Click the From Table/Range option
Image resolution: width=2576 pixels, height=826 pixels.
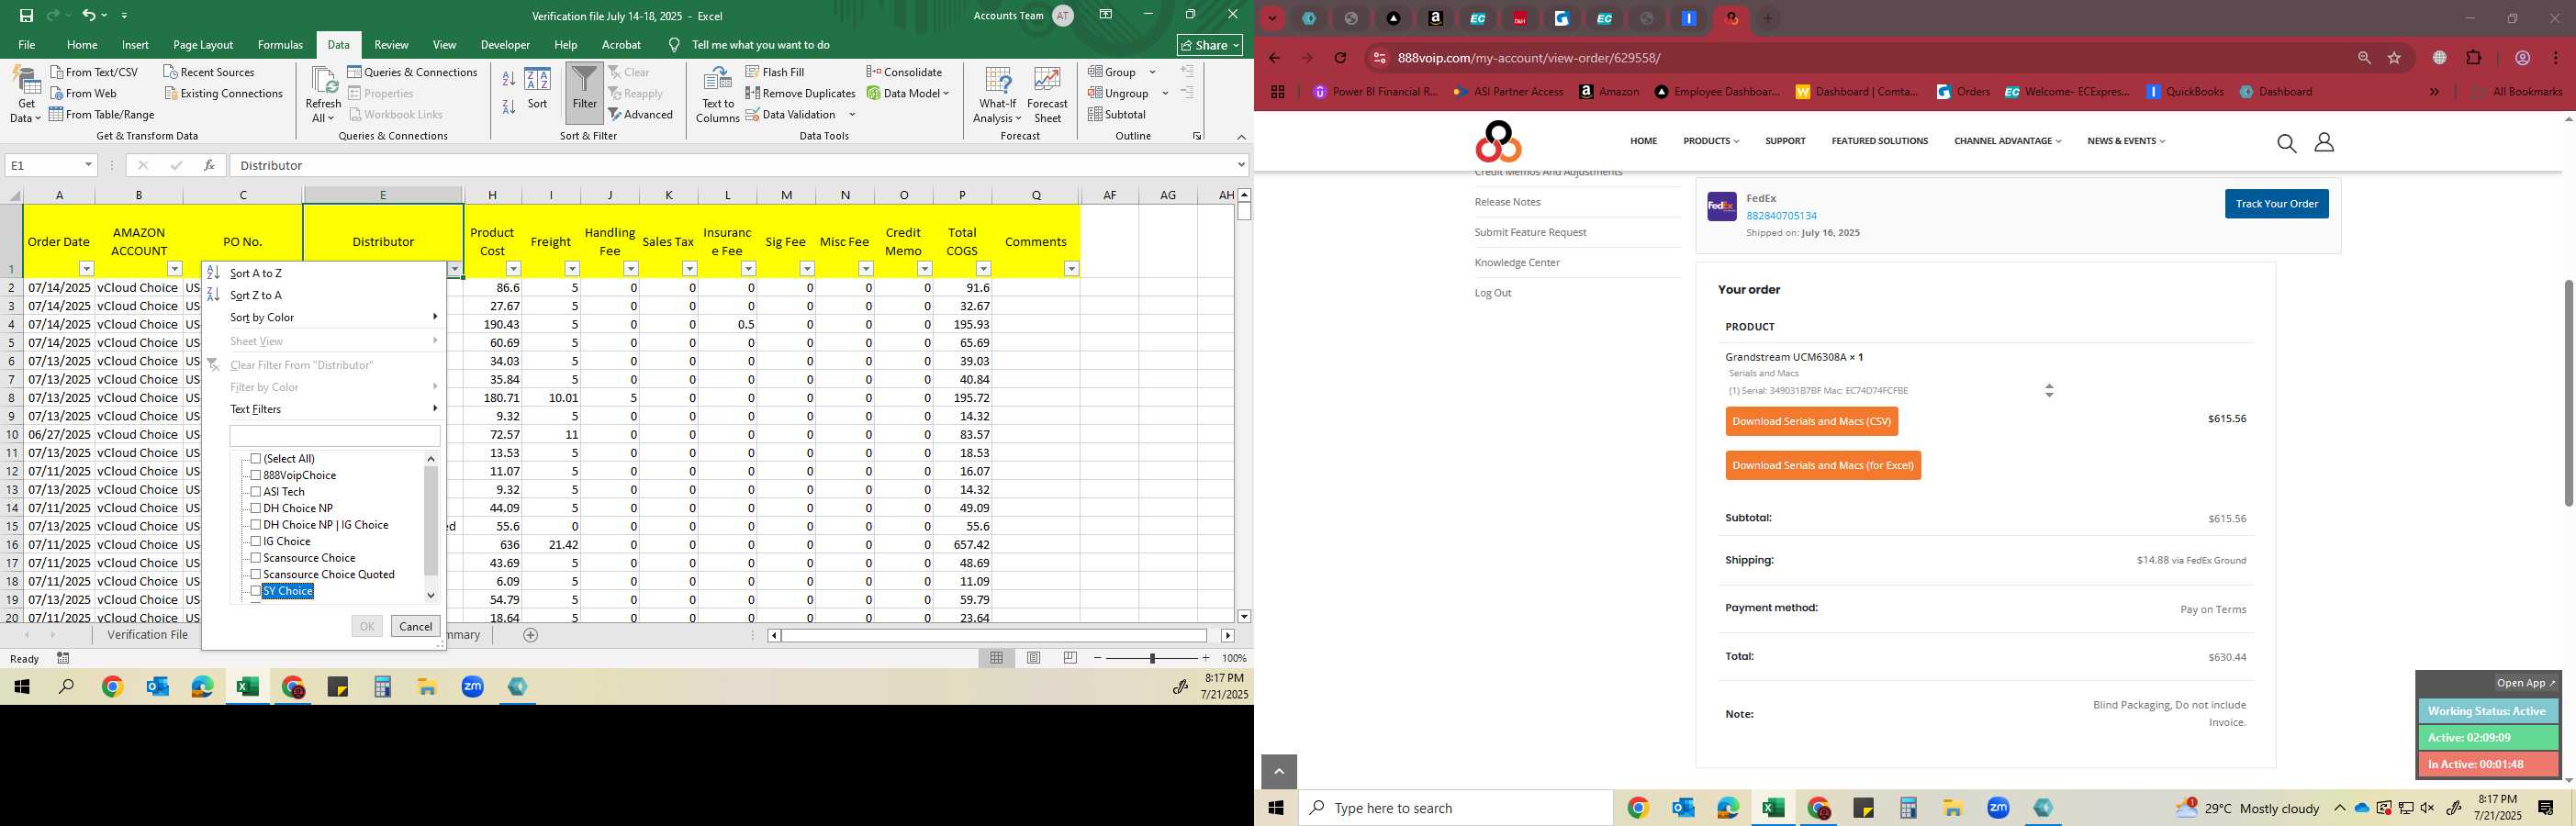pos(102,114)
